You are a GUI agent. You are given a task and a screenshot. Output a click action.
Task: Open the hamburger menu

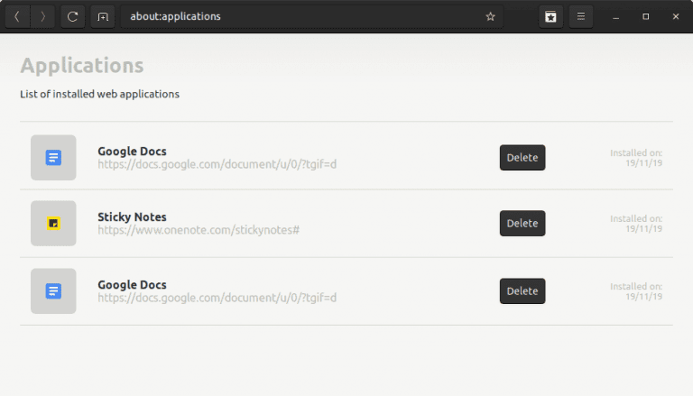click(581, 16)
